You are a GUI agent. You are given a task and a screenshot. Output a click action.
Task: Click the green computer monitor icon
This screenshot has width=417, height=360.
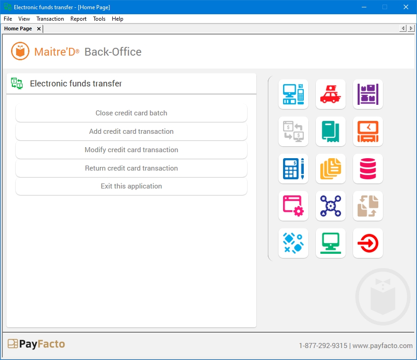330,243
